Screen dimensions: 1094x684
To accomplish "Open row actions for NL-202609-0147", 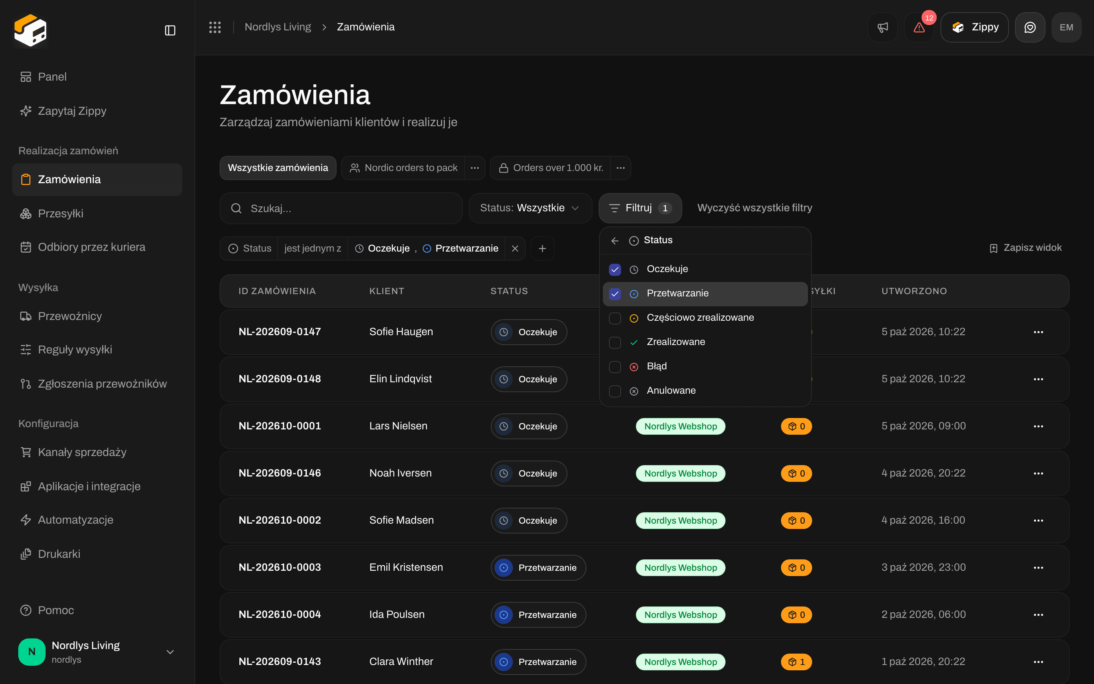I will pos(1039,332).
